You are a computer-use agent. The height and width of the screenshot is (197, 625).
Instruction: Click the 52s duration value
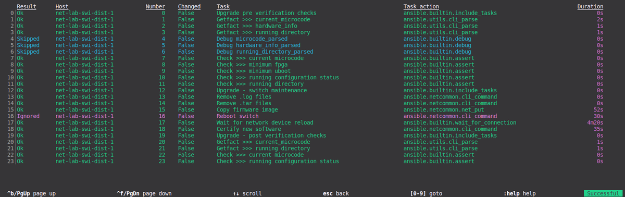click(x=598, y=109)
